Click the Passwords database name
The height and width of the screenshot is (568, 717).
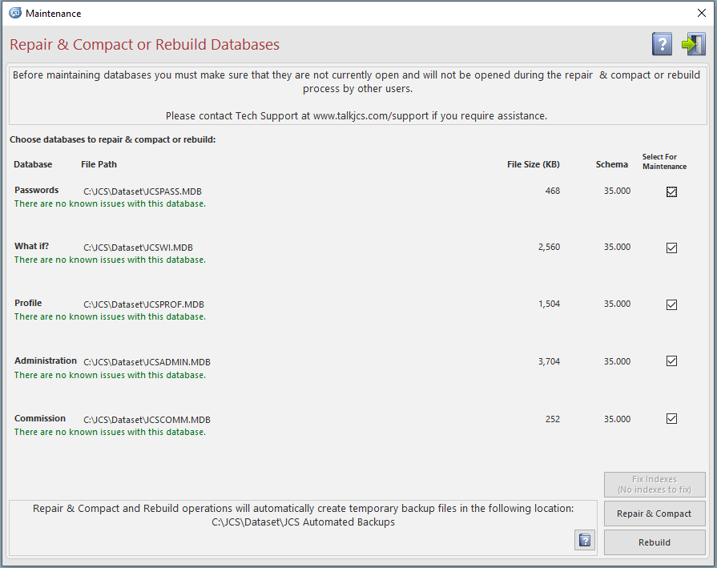[x=37, y=190]
